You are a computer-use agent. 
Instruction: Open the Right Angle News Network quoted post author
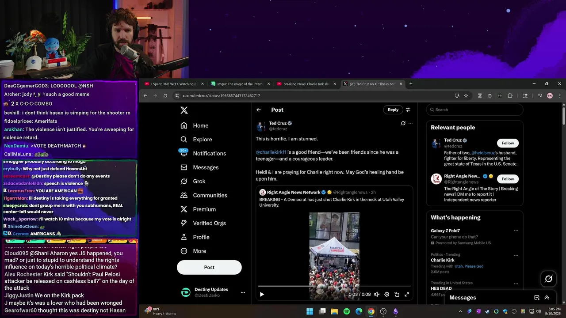coord(294,192)
